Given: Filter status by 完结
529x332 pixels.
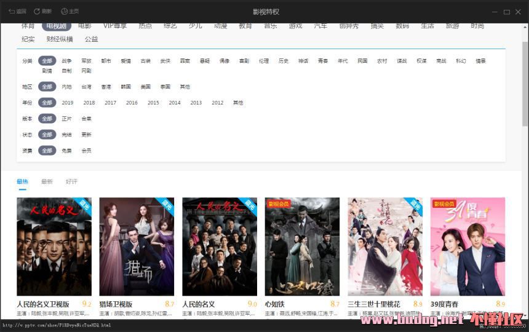Looking at the screenshot, I should [66, 135].
